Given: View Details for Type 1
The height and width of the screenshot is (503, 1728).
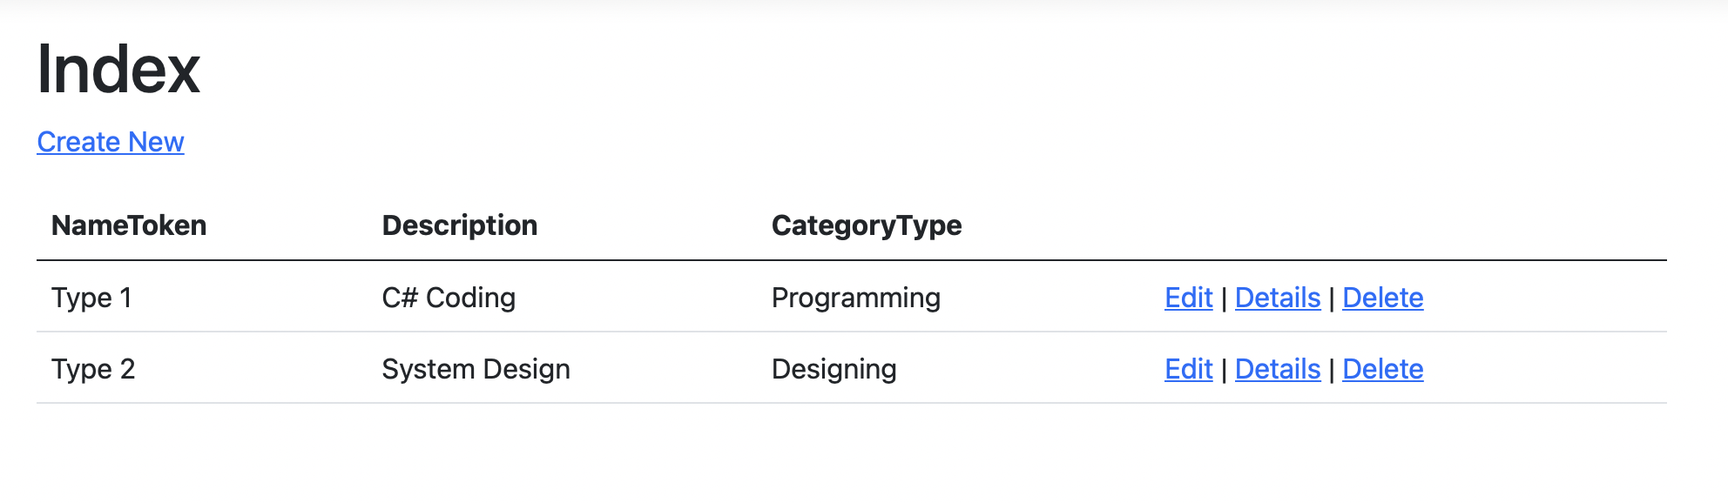Looking at the screenshot, I should coord(1278,298).
